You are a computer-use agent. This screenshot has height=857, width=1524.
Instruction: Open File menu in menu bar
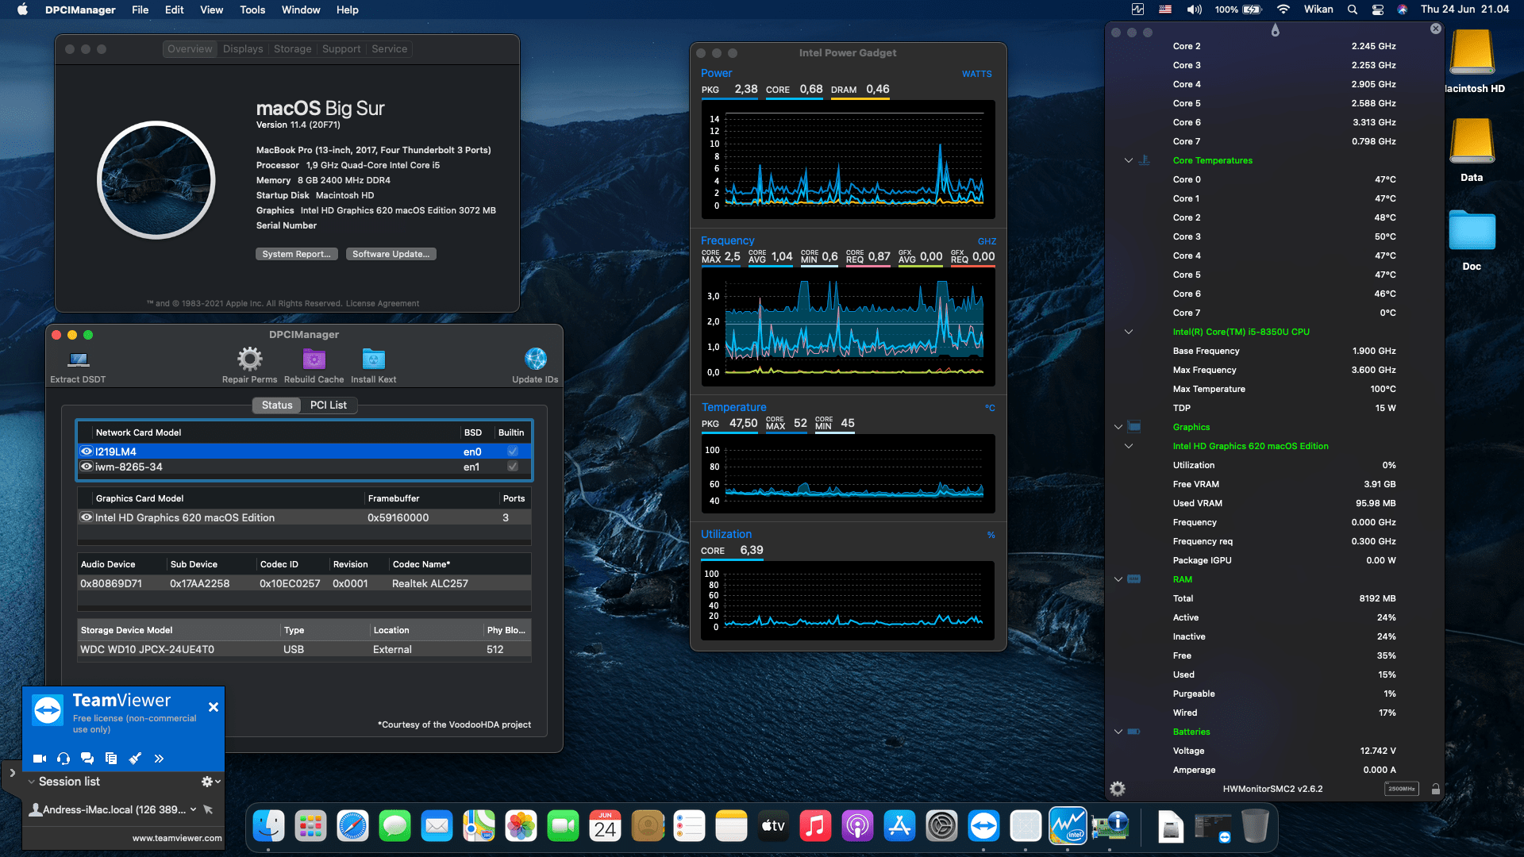click(x=140, y=10)
